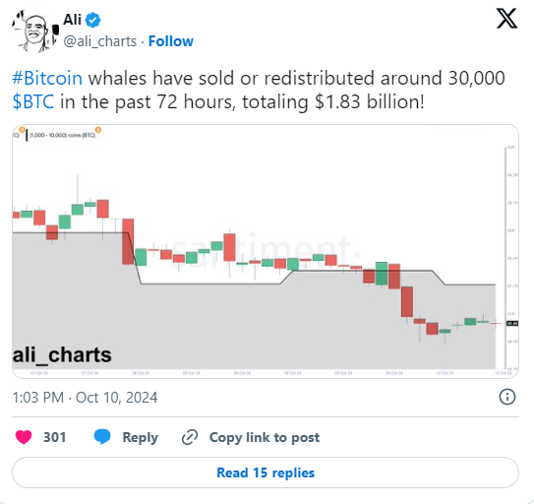The height and width of the screenshot is (504, 534).
Task: Click Ali's profile avatar
Action: pyautogui.click(x=35, y=31)
